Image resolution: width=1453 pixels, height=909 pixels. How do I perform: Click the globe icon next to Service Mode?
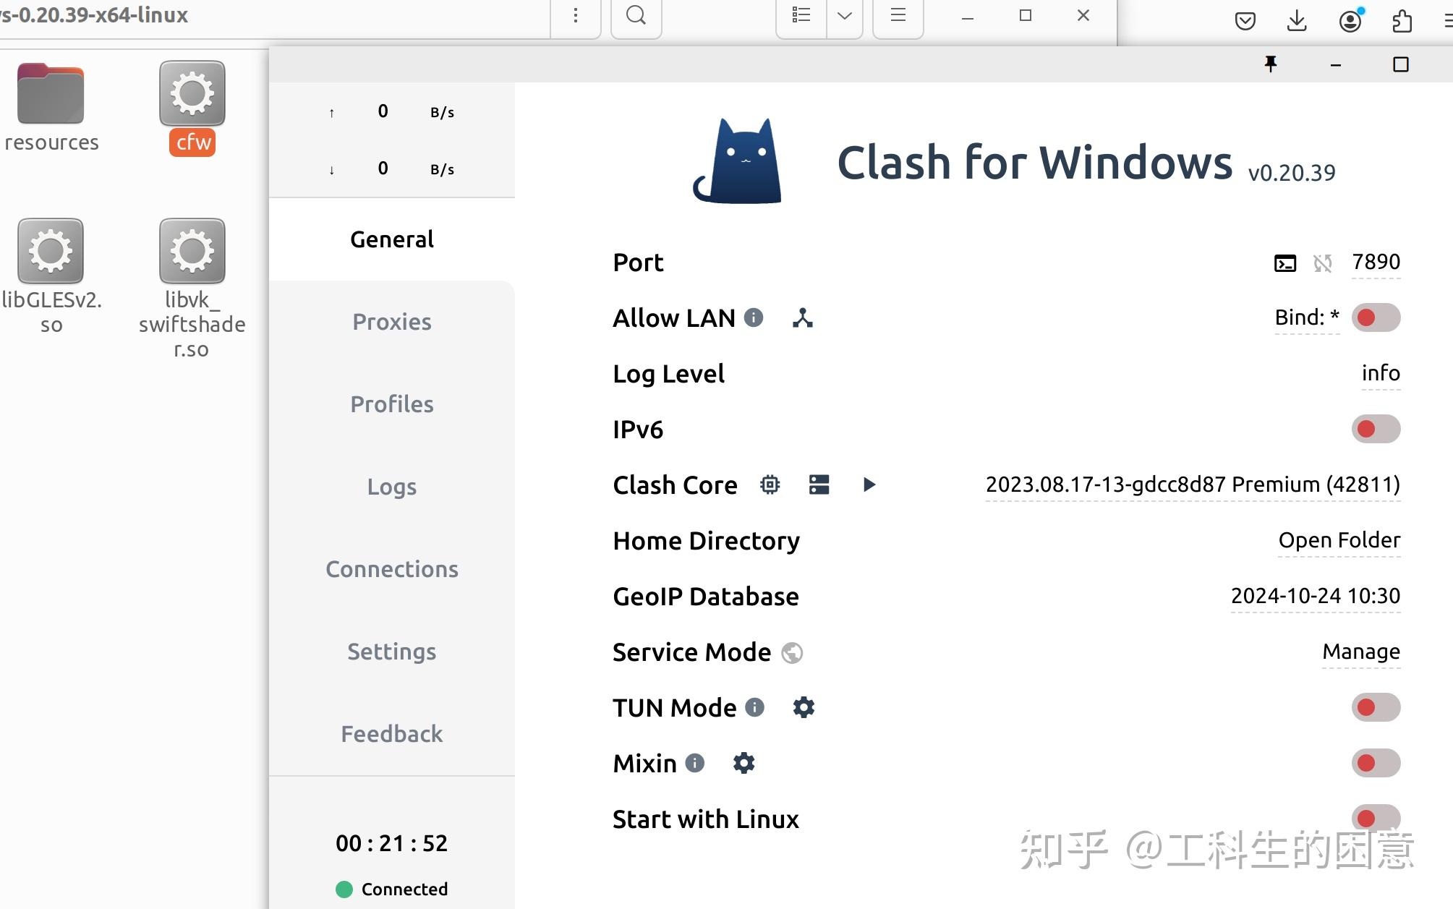point(791,652)
